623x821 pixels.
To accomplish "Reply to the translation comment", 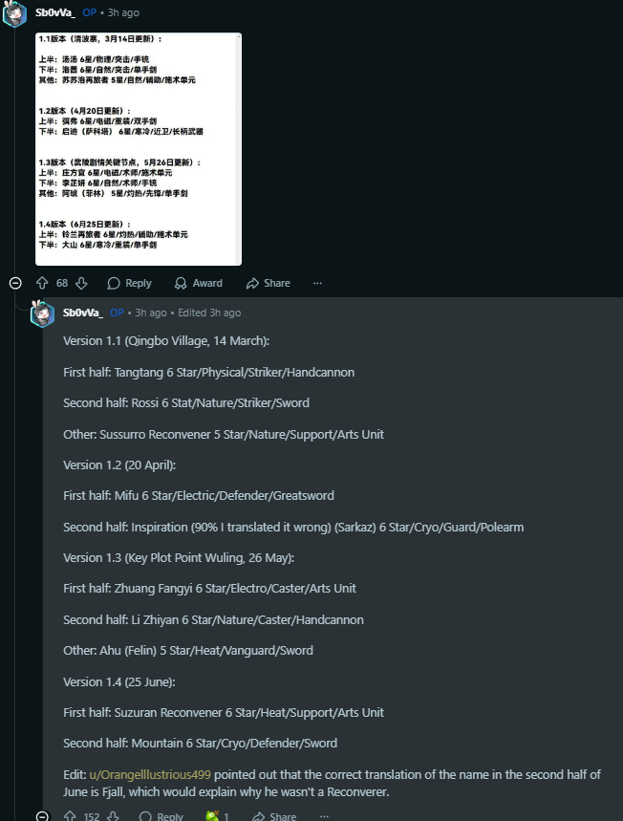I will pyautogui.click(x=161, y=816).
